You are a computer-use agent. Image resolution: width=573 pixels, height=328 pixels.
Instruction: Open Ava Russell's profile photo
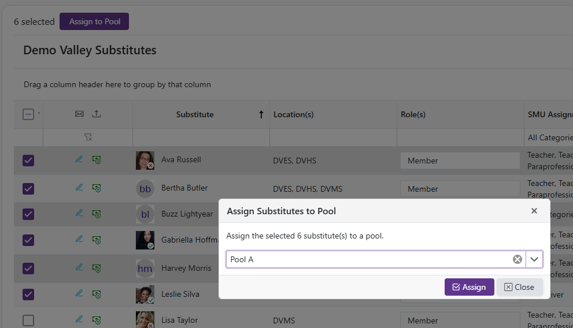pos(145,161)
